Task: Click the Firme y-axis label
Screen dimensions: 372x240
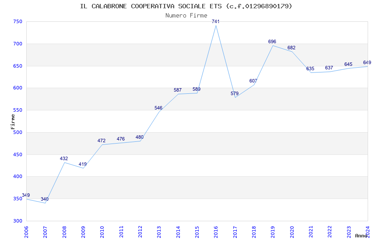Action: pyautogui.click(x=13, y=122)
